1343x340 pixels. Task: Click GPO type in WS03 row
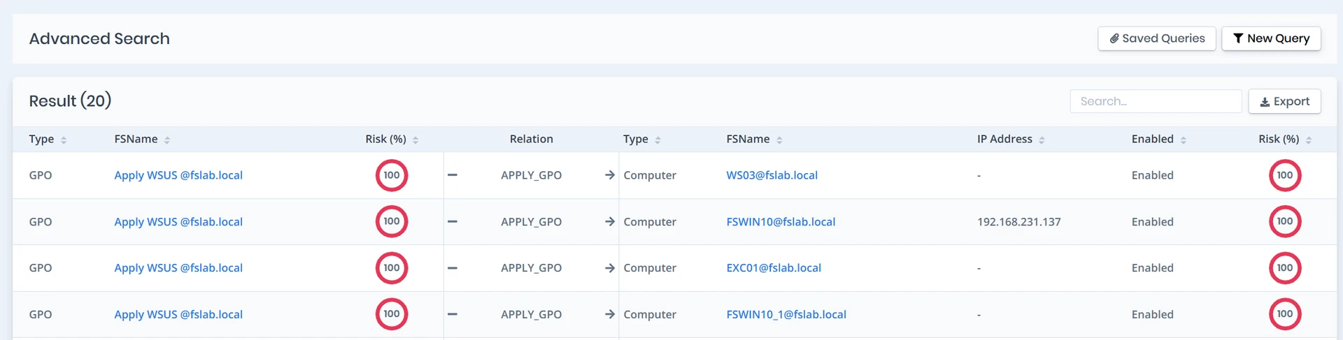41,175
